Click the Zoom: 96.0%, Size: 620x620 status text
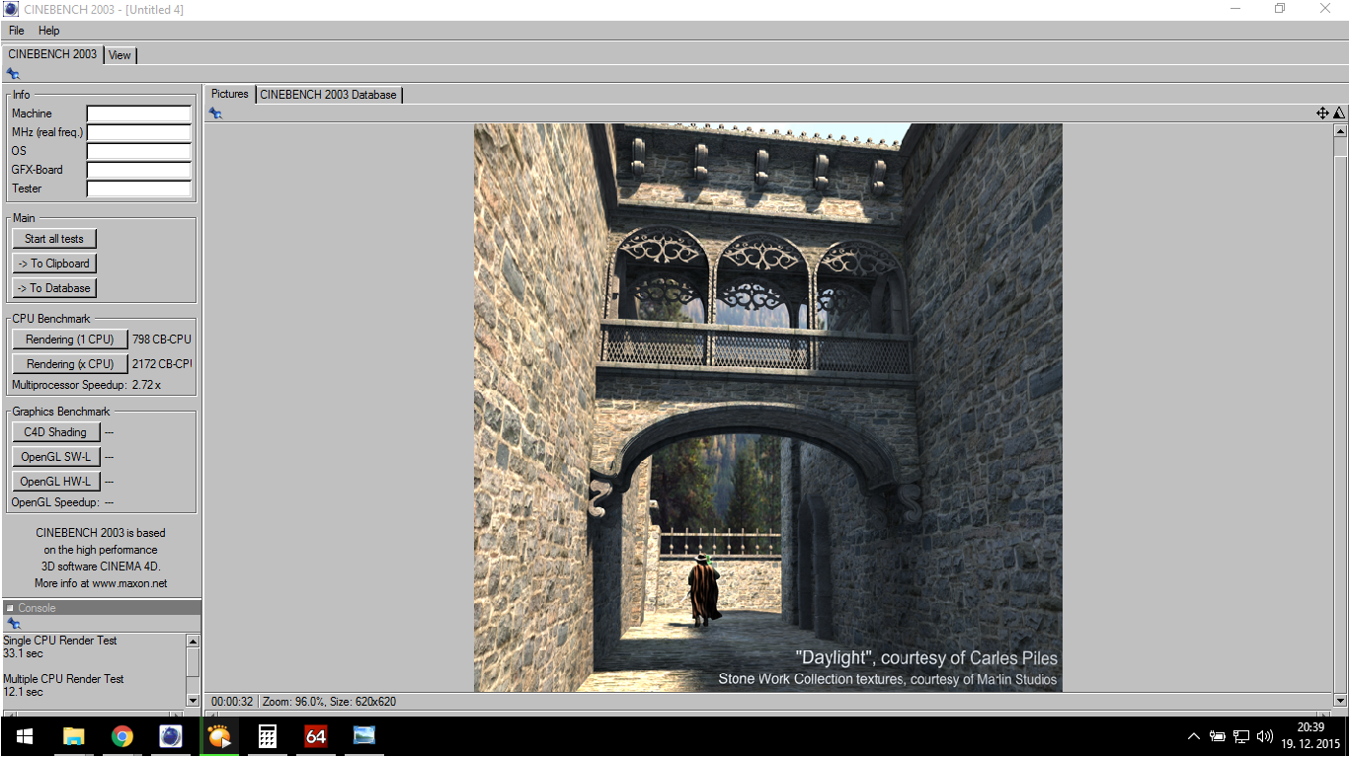Image resolution: width=1349 pixels, height=757 pixels. click(329, 702)
